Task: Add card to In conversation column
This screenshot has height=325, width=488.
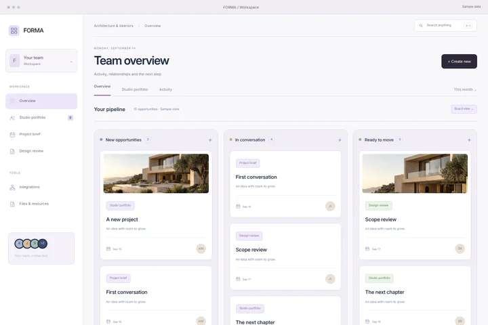Action: [340, 140]
